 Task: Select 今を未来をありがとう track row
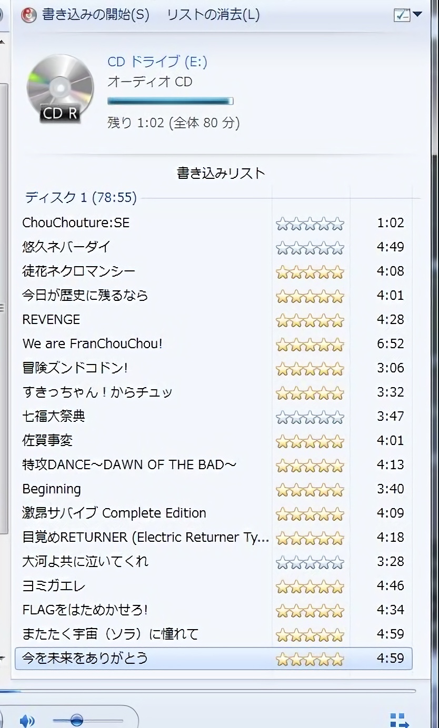pos(214,659)
